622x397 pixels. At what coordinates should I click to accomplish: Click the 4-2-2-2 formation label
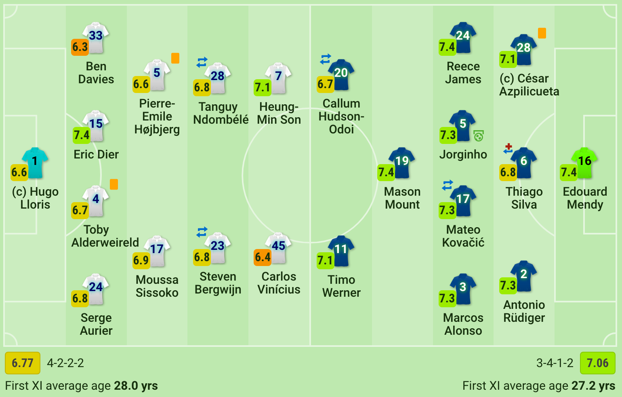coord(65,363)
